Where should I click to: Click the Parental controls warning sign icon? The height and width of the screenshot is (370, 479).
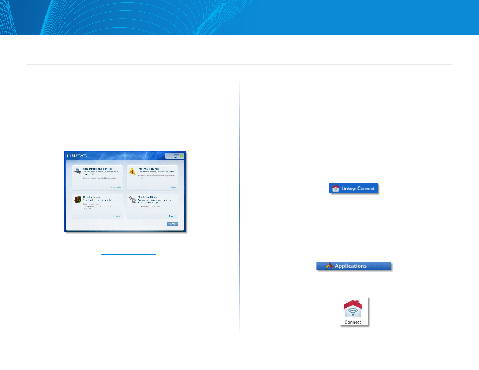pyautogui.click(x=132, y=171)
